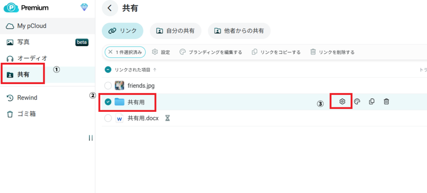This screenshot has width=427, height=193.
Task: Click リンクを削除する in the toolbar
Action: coord(332,52)
